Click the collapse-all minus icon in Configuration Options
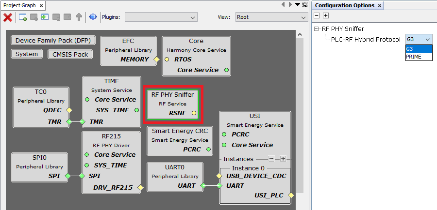The height and width of the screenshot is (210, 437). pyautogui.click(x=317, y=15)
